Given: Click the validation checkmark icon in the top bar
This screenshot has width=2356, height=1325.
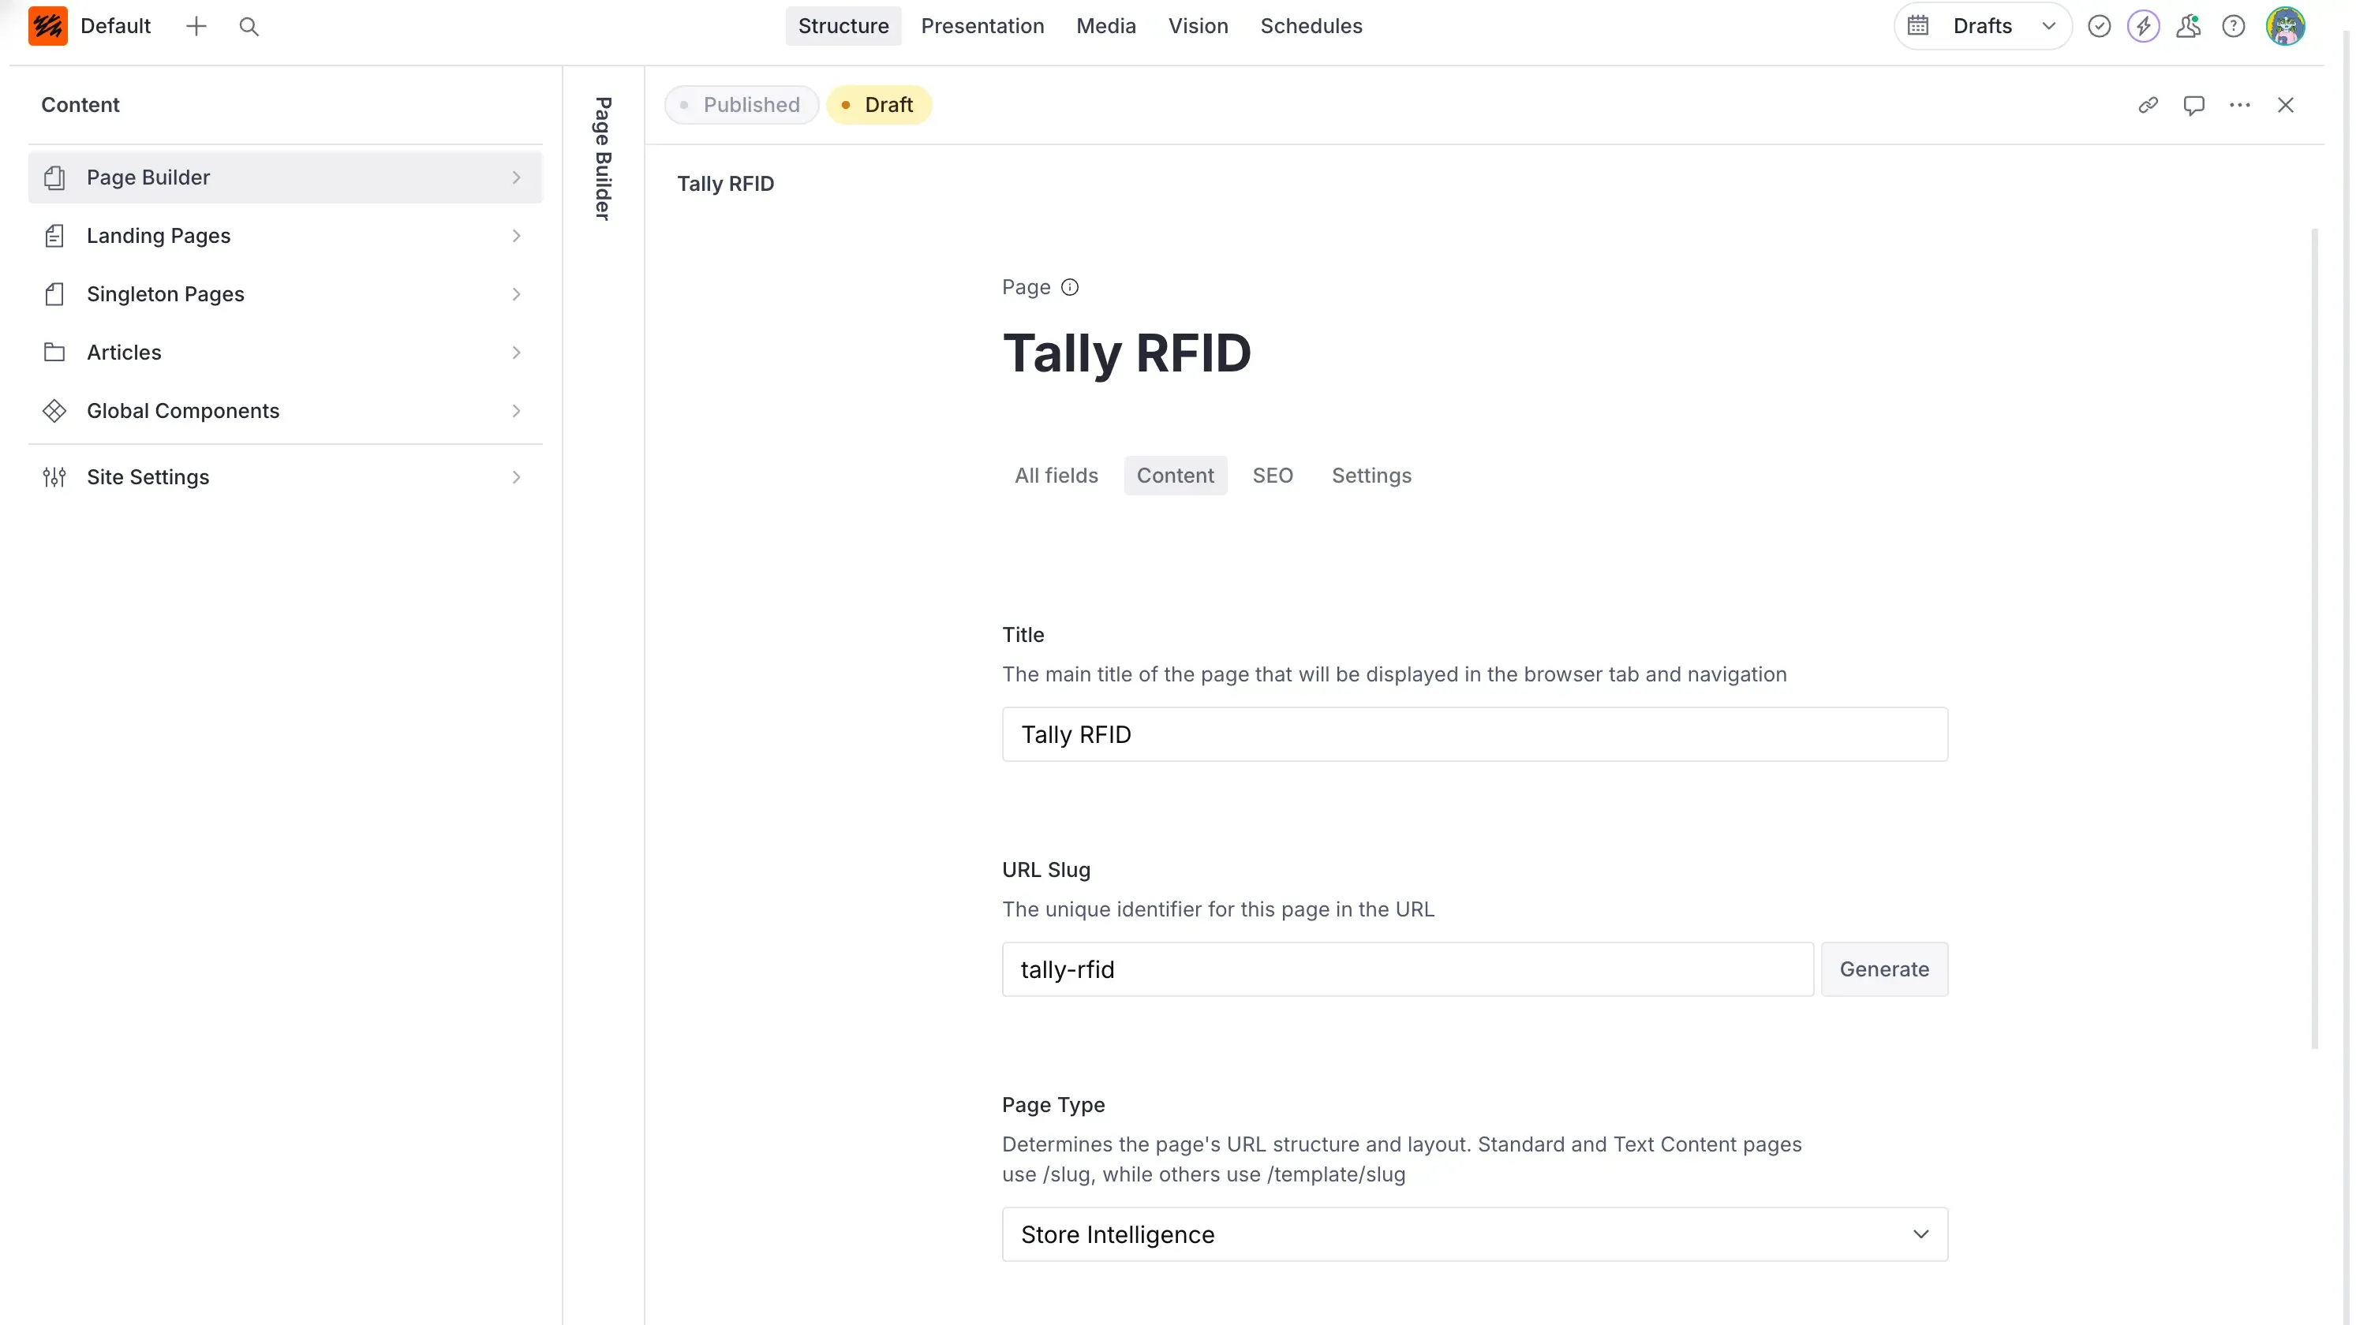Looking at the screenshot, I should click(2099, 25).
